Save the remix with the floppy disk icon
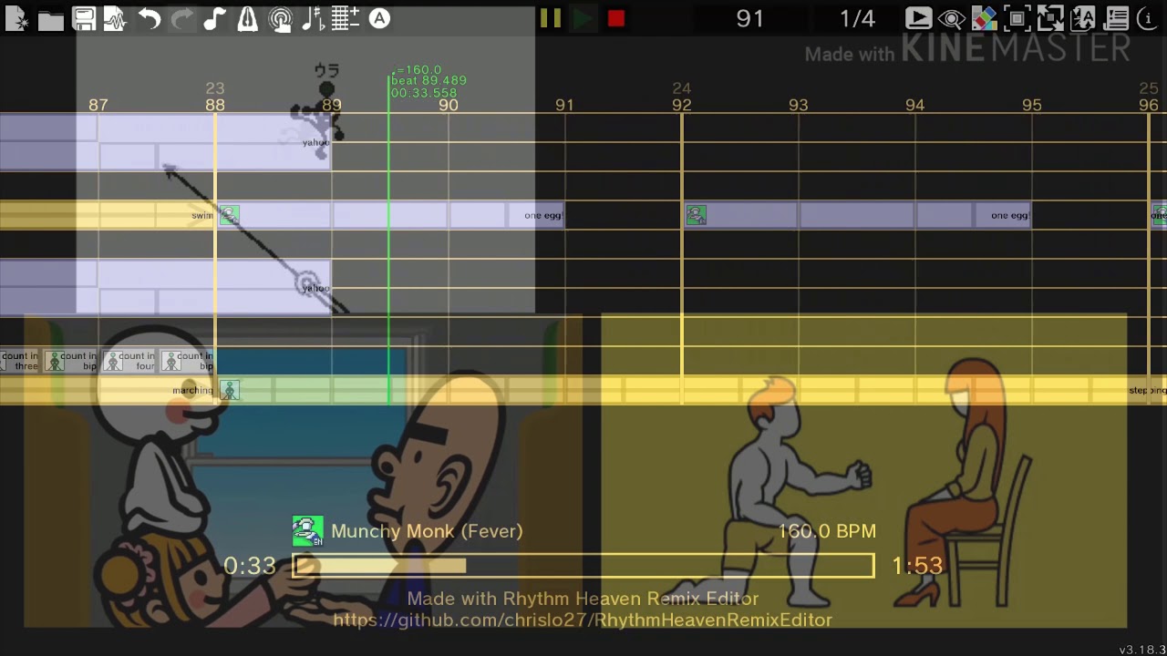The height and width of the screenshot is (656, 1167). pos(84,19)
